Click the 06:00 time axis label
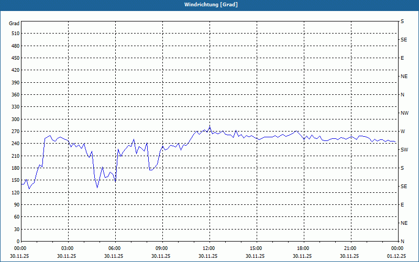419x262 pixels. (x=115, y=248)
